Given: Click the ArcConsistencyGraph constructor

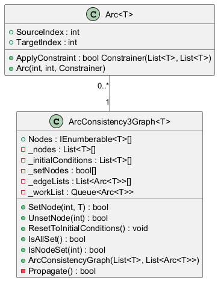Looking at the screenshot, I should (x=114, y=261).
